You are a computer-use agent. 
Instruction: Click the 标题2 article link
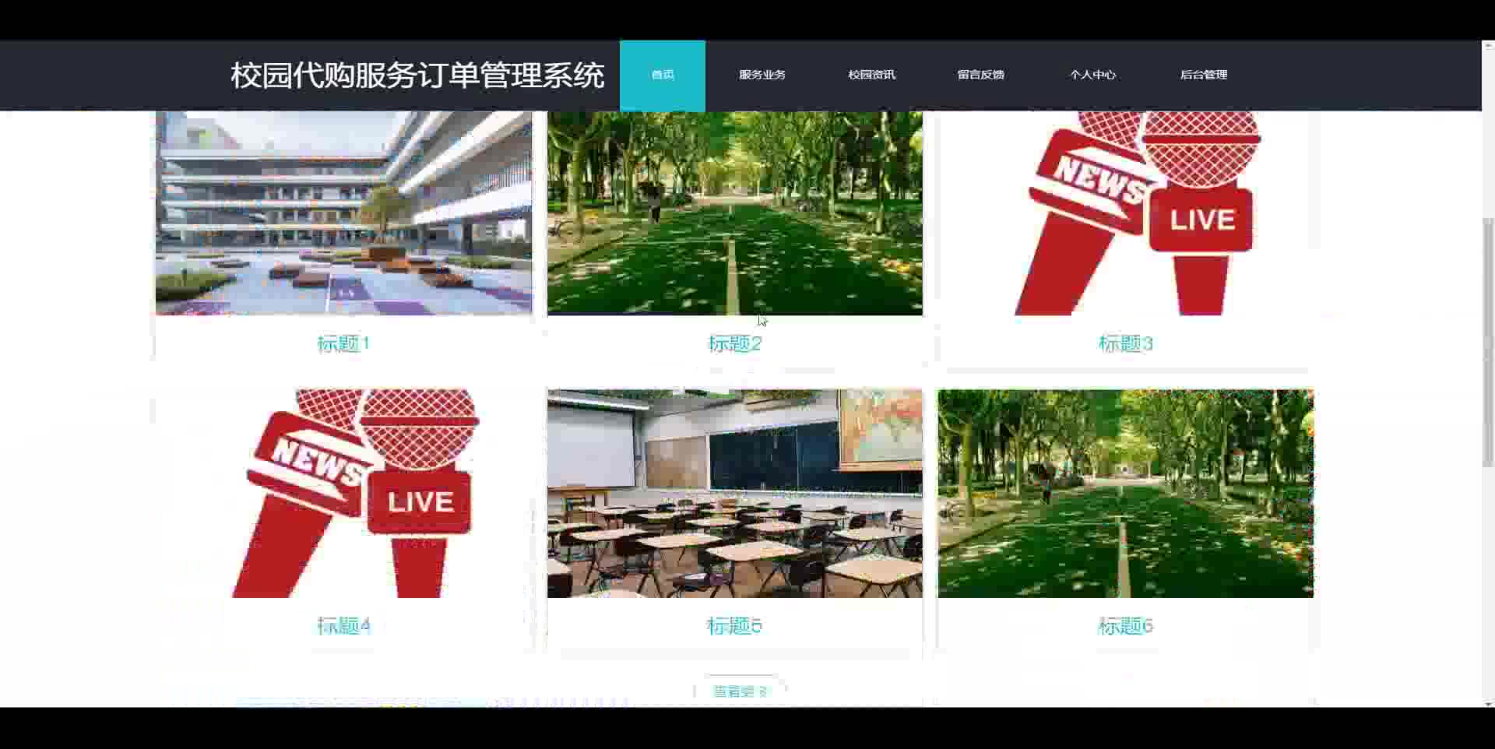point(735,343)
